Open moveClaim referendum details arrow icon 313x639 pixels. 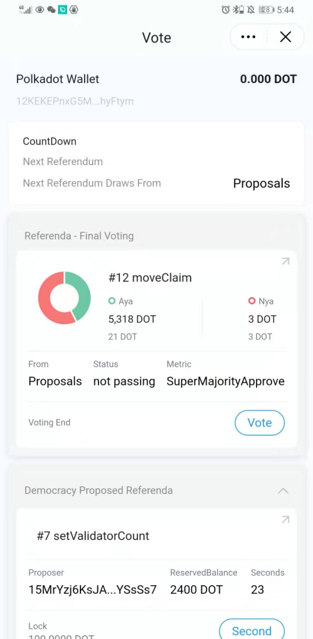(285, 261)
